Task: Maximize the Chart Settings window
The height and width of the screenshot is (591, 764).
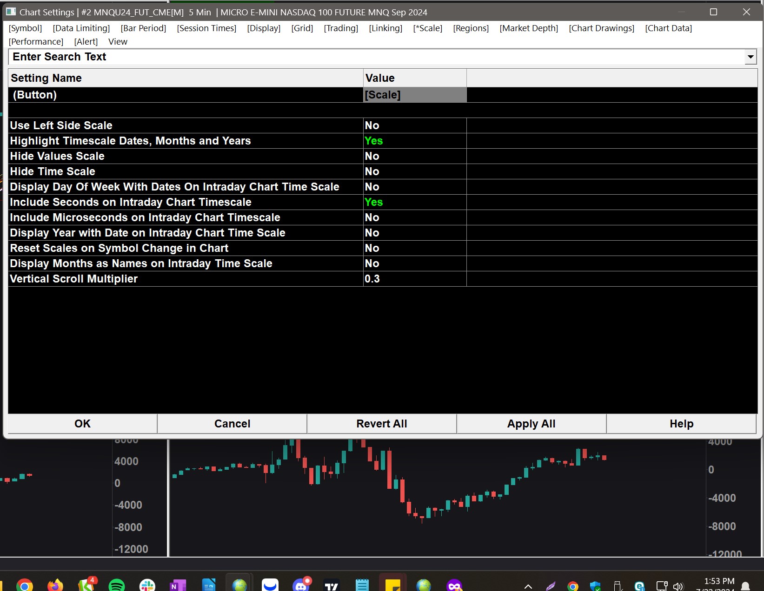Action: 713,12
